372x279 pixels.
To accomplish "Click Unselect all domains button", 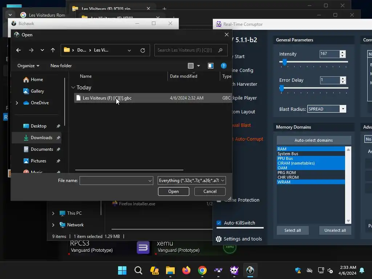I will pos(335,230).
